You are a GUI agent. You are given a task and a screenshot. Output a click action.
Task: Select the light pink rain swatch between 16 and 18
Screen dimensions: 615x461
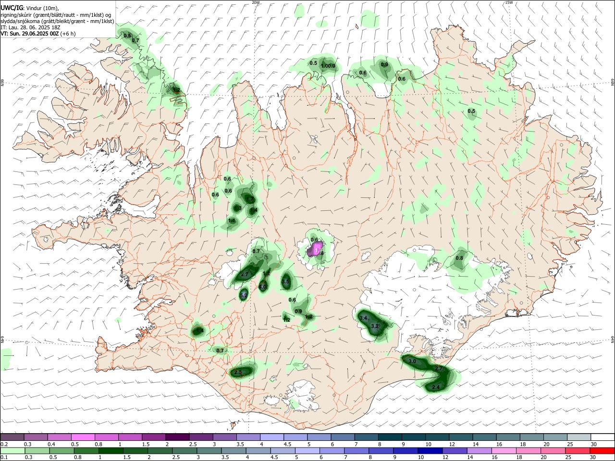(x=504, y=451)
